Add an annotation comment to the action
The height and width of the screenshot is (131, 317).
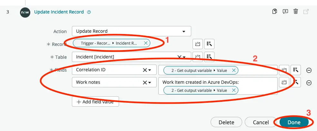[285, 11]
